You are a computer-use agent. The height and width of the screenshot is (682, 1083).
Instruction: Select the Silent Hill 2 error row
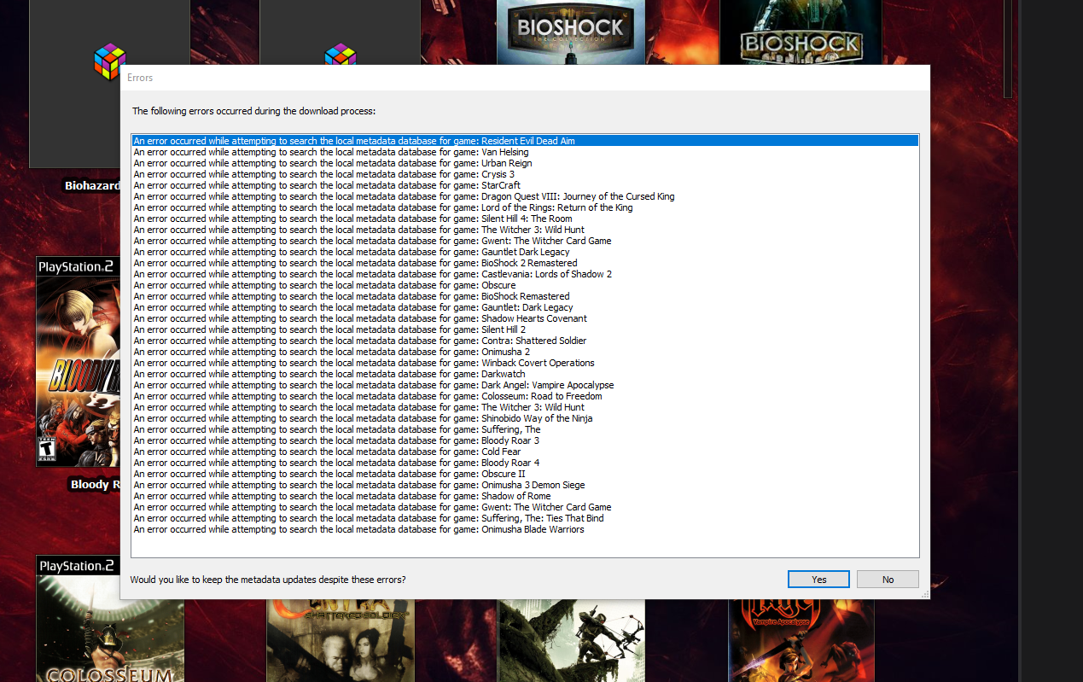click(525, 329)
